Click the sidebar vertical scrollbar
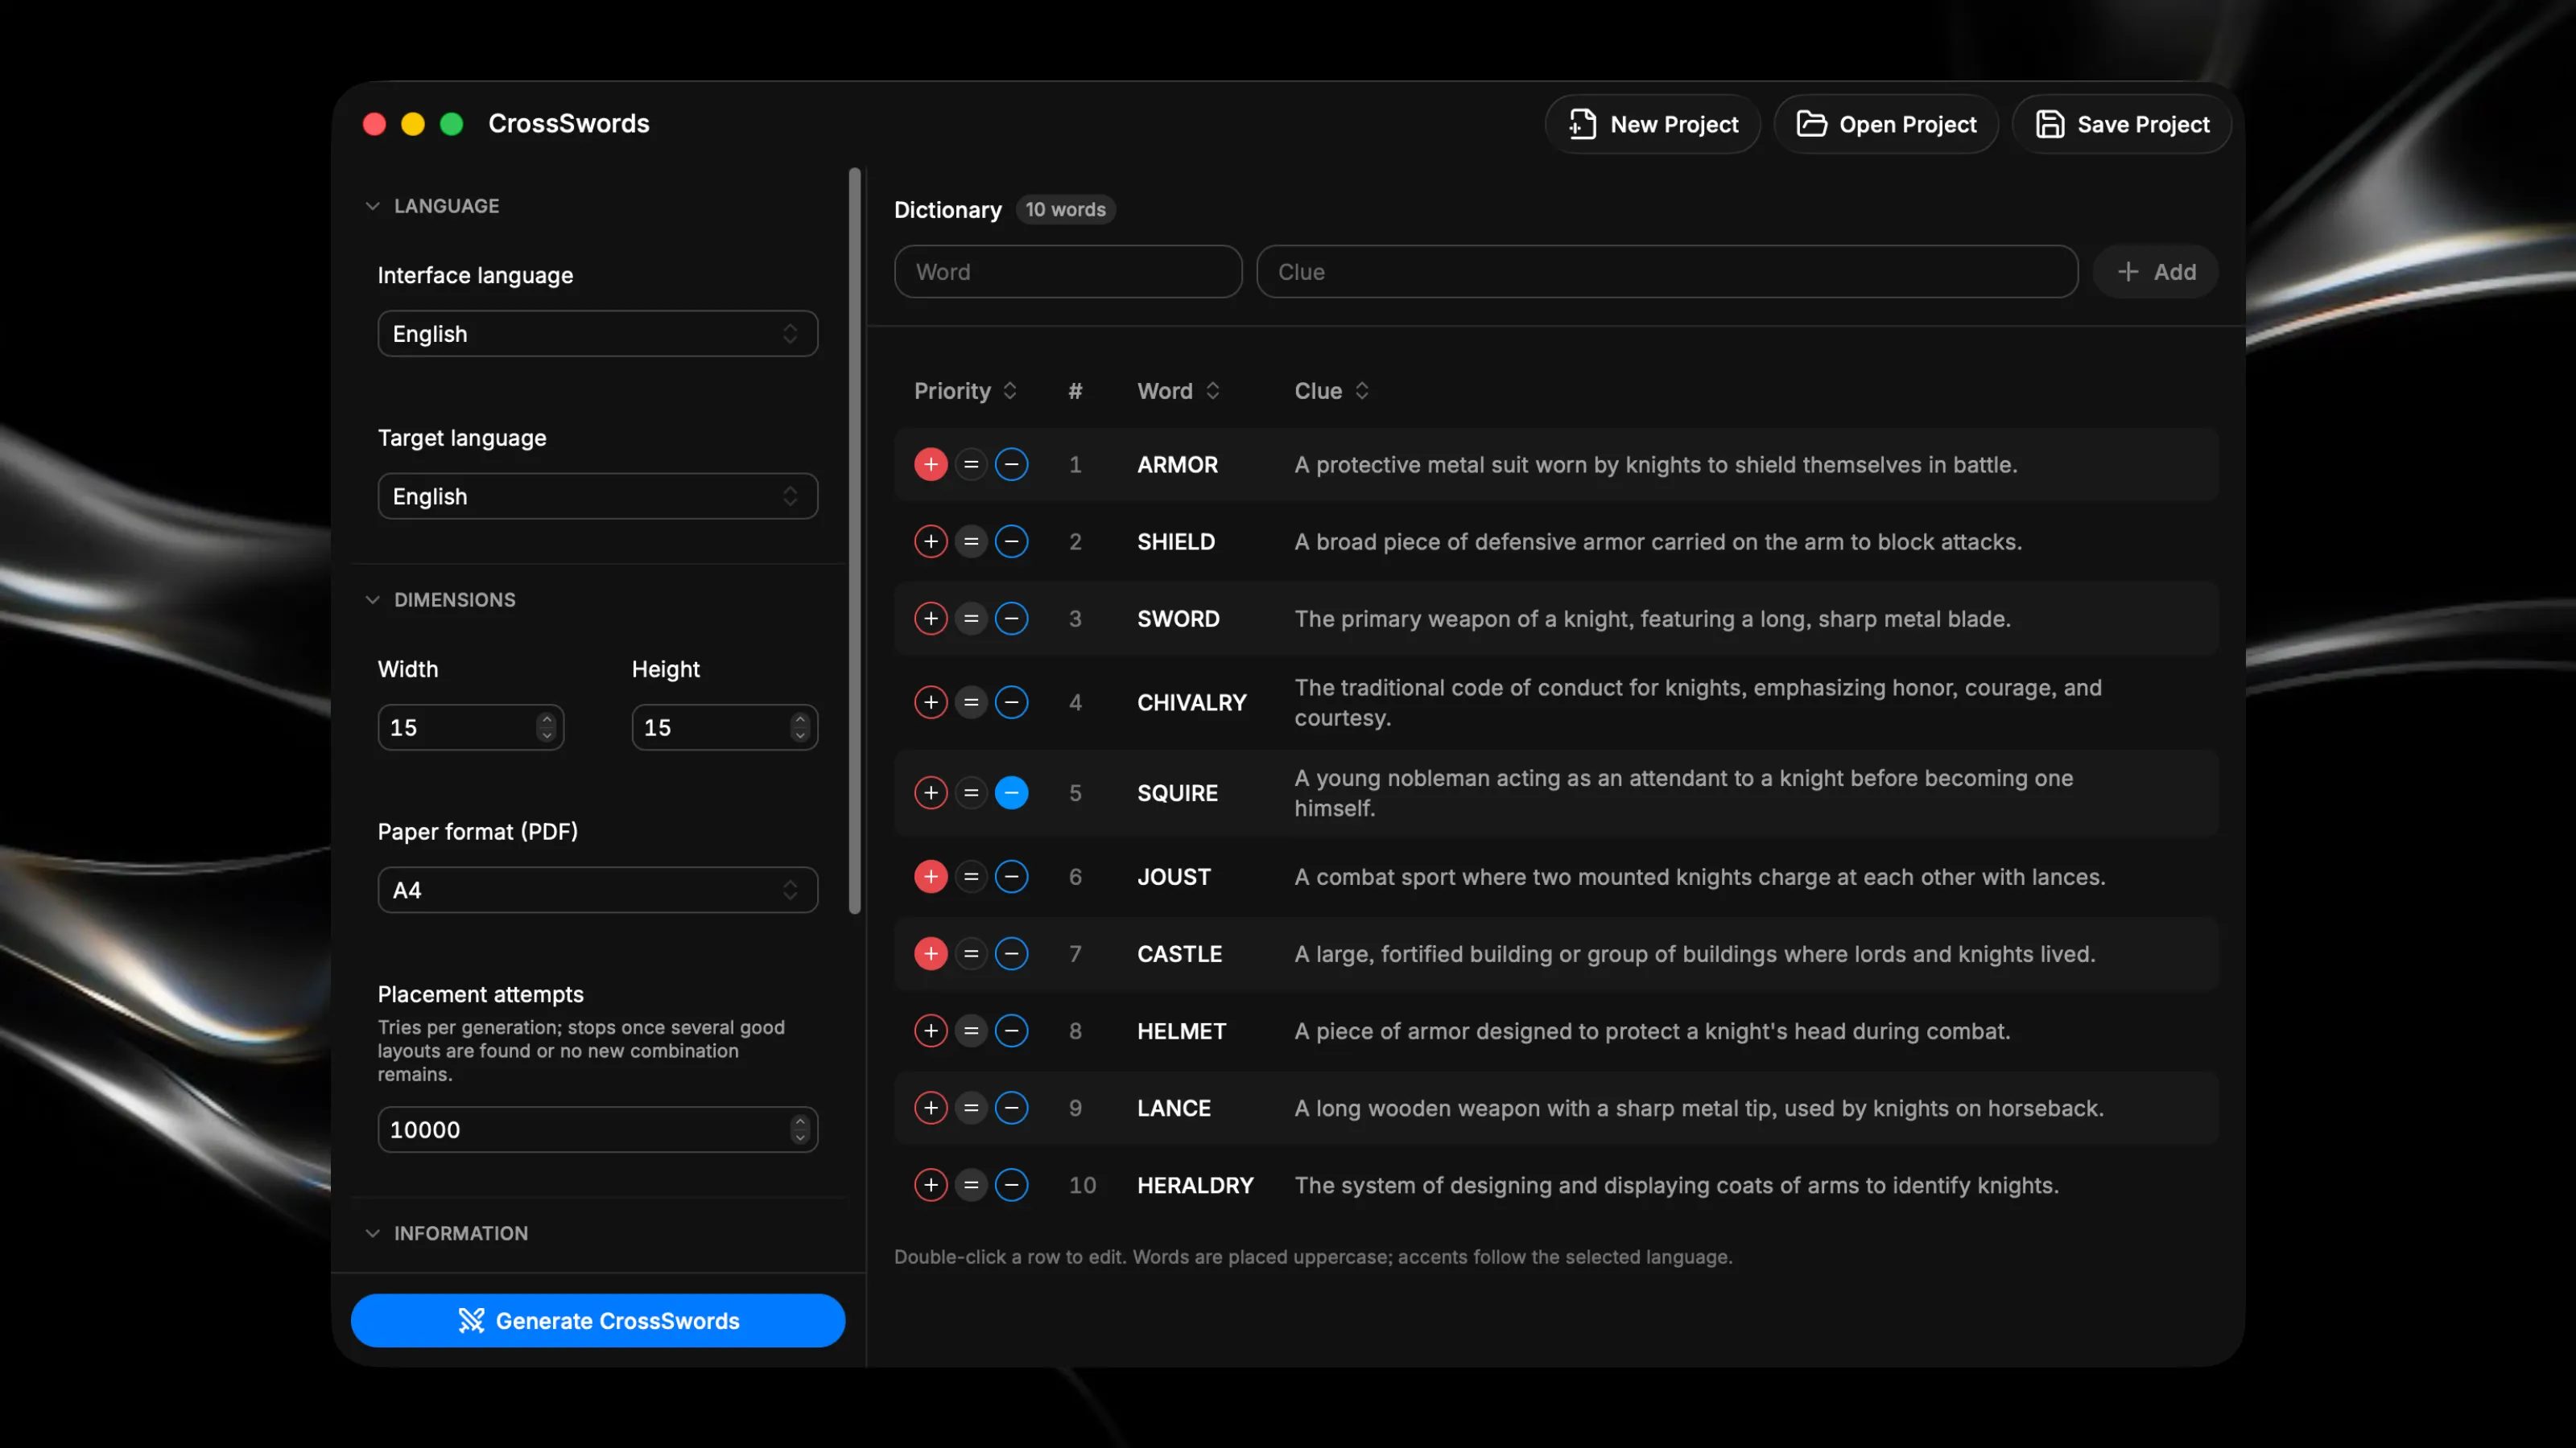The width and height of the screenshot is (2576, 1448). click(855, 541)
